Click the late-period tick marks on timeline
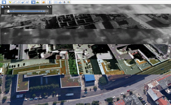The height and width of the screenshot is (105, 171). (42, 11)
